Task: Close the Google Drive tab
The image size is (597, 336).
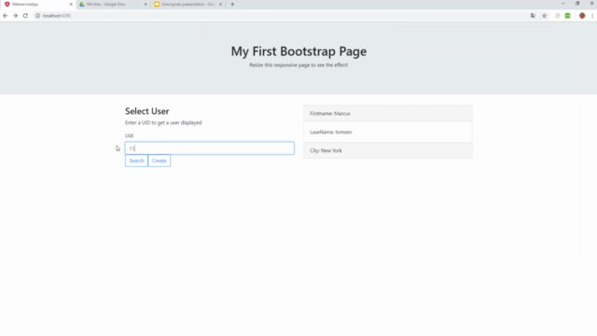Action: click(x=146, y=4)
